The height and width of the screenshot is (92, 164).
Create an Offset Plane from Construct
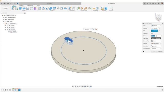coord(78,8)
